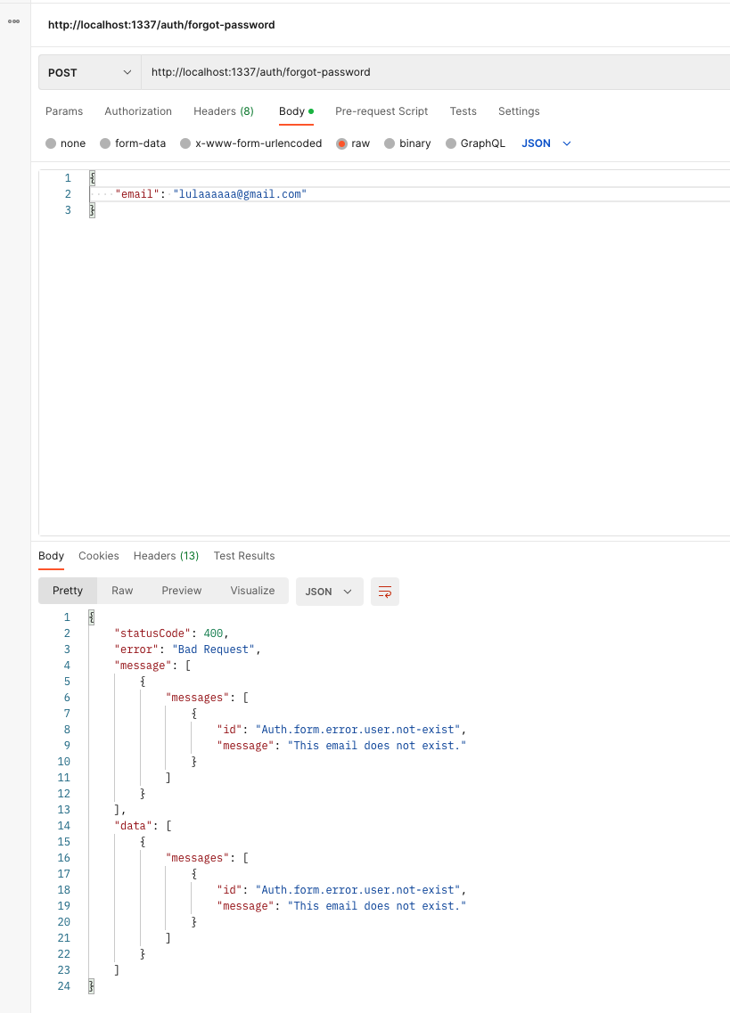Switch response view to Visualize

(253, 591)
